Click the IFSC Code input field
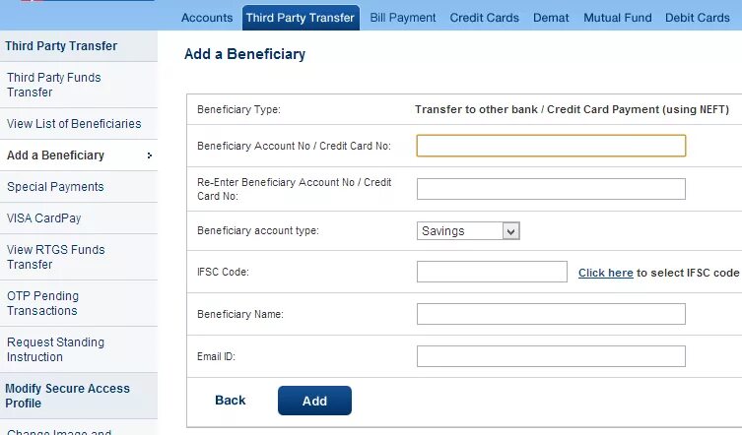742x435 pixels. [492, 272]
